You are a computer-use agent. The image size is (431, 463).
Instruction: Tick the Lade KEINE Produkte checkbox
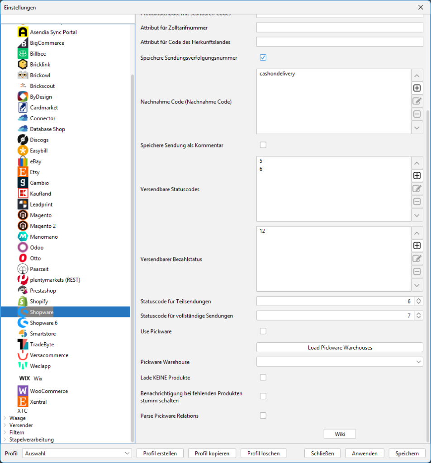pos(263,378)
